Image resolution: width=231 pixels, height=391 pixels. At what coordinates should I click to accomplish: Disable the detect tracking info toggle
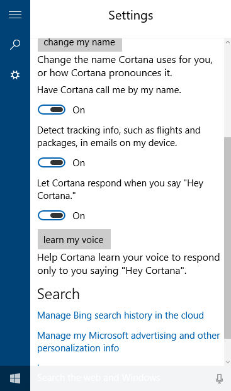click(x=52, y=162)
